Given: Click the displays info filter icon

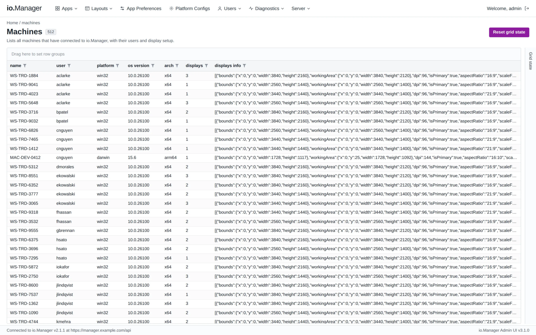Looking at the screenshot, I should [244, 66].
